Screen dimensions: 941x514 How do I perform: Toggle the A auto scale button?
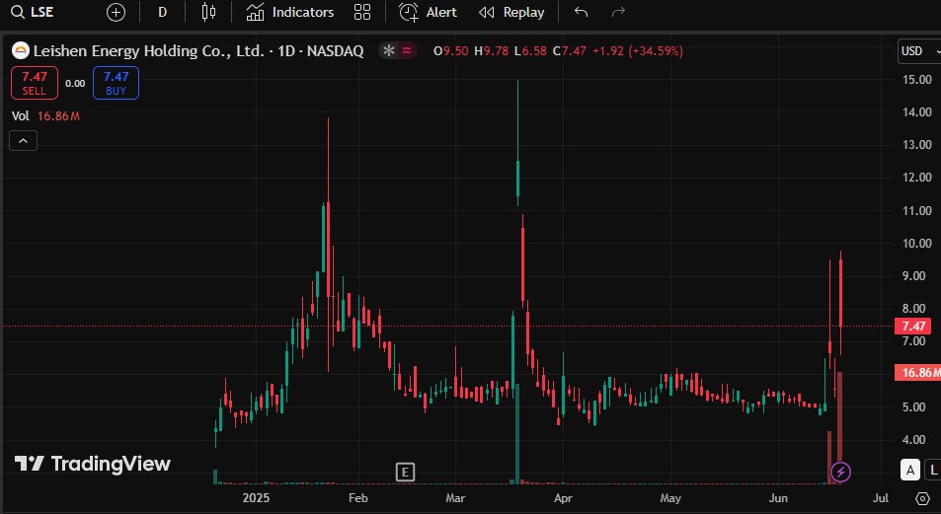click(x=910, y=471)
